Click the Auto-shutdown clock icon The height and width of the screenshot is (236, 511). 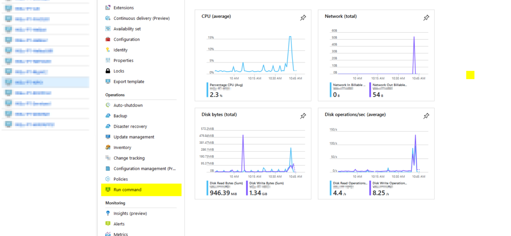pyautogui.click(x=108, y=105)
